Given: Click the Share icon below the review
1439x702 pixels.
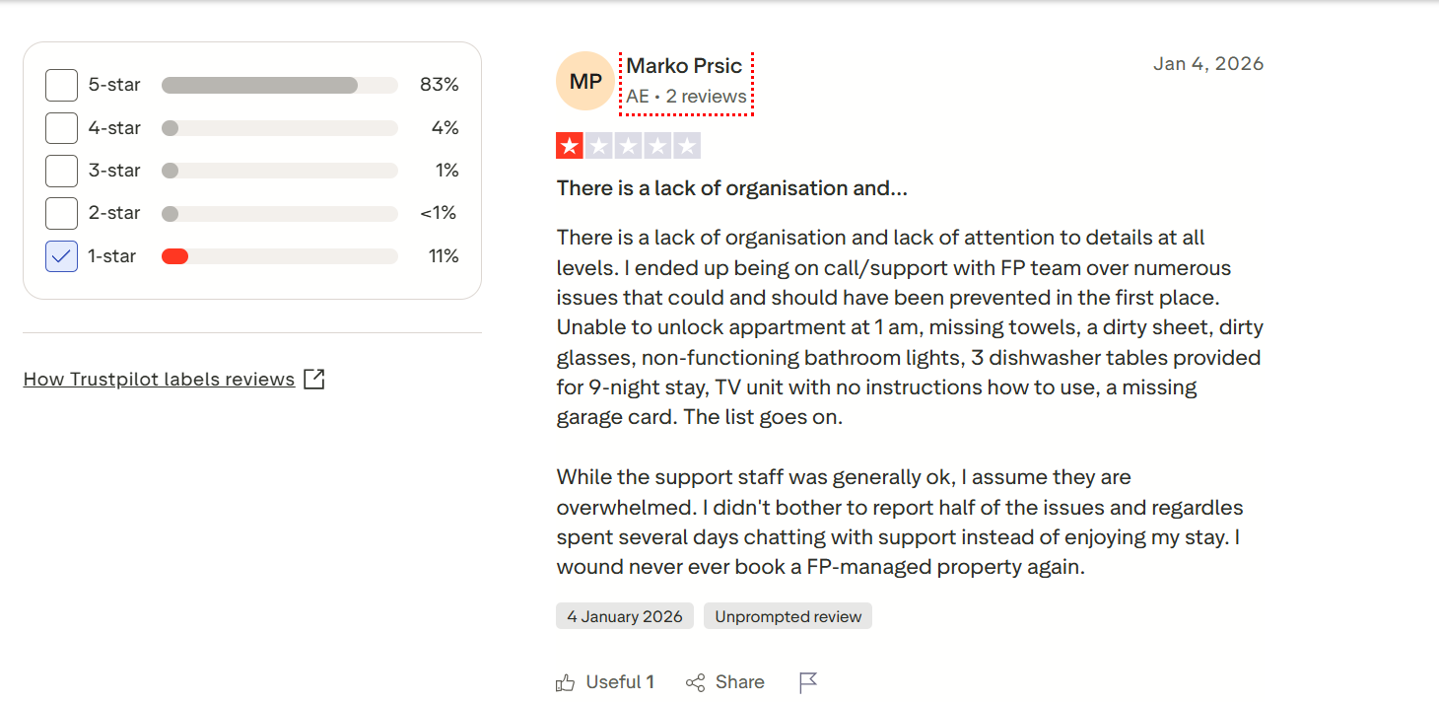Looking at the screenshot, I should (696, 682).
